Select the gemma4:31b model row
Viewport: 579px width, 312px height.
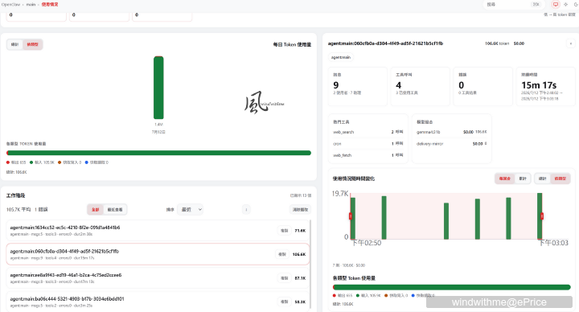[x=452, y=132]
